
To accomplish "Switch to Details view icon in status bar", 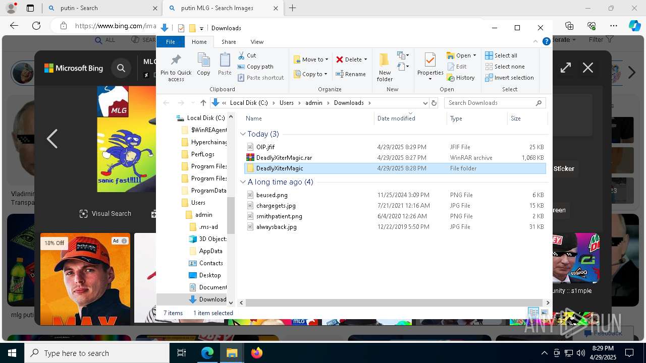I will click(x=533, y=313).
